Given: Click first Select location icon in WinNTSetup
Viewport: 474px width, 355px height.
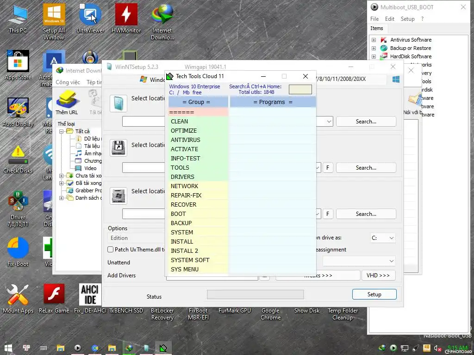Looking at the screenshot, I should pyautogui.click(x=118, y=104).
